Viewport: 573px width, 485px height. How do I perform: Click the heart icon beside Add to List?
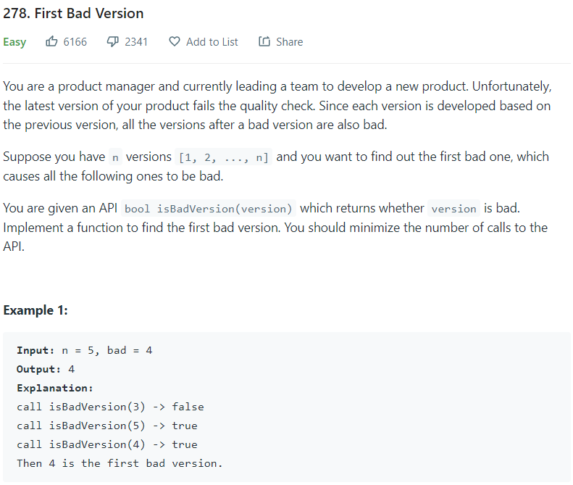click(174, 42)
